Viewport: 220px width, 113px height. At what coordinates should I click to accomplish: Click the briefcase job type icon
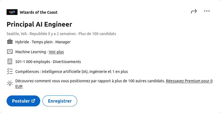10,42
